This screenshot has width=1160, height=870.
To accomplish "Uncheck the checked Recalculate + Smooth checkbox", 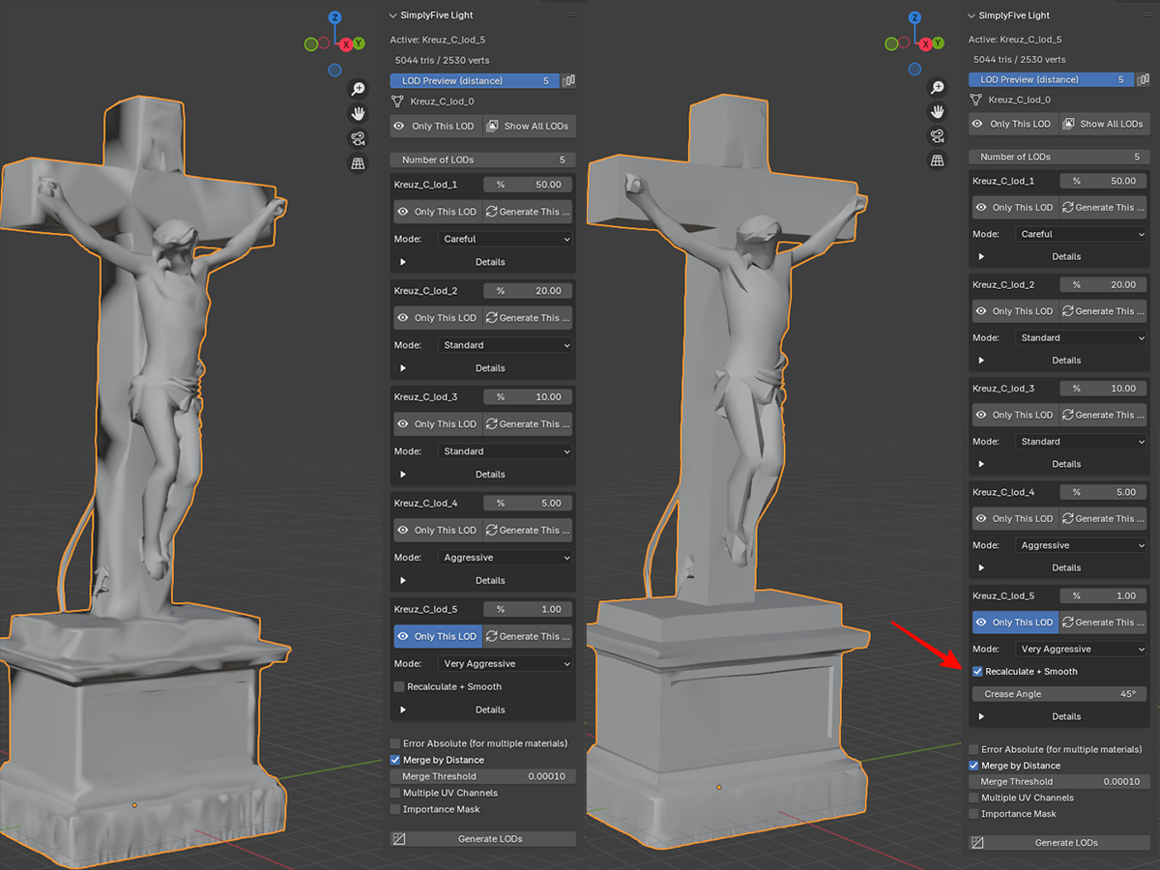I will point(977,671).
